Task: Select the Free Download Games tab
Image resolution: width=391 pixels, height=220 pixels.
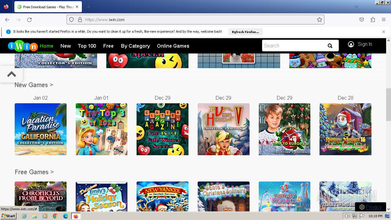Action: pyautogui.click(x=48, y=7)
